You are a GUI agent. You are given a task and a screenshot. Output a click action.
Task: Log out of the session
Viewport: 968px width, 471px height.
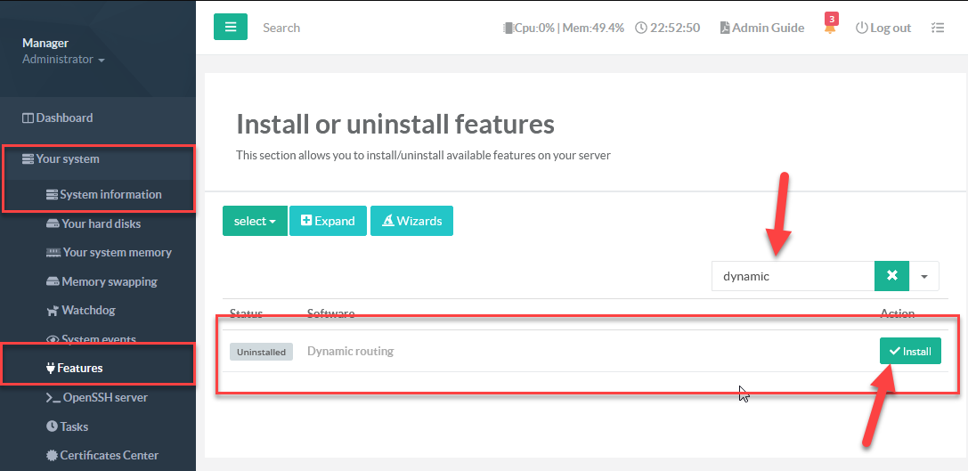[x=883, y=28]
